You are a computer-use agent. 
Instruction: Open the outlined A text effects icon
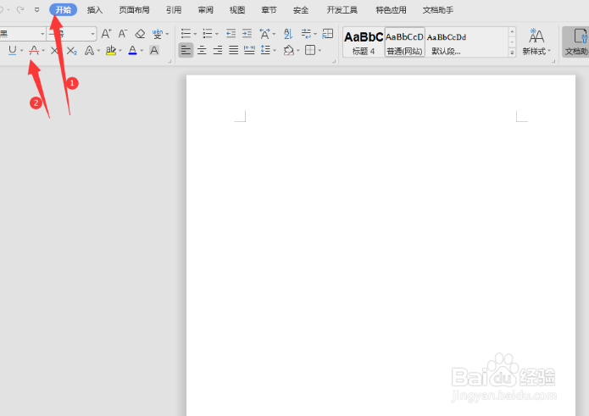click(x=89, y=50)
